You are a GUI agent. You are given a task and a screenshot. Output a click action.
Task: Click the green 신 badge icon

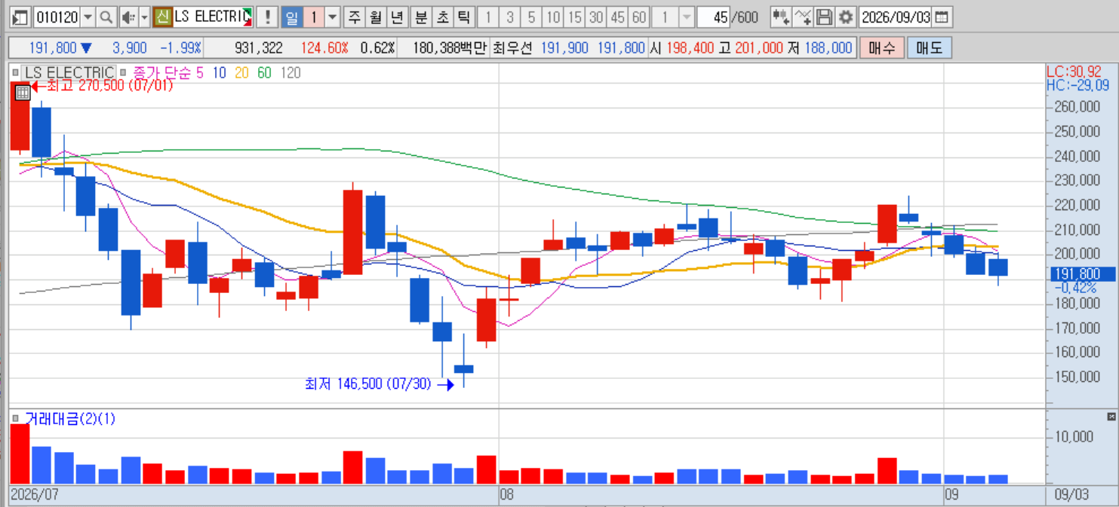tap(162, 17)
